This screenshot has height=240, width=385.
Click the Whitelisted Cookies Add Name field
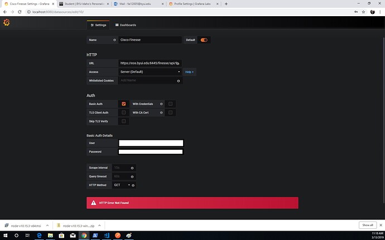150,80
